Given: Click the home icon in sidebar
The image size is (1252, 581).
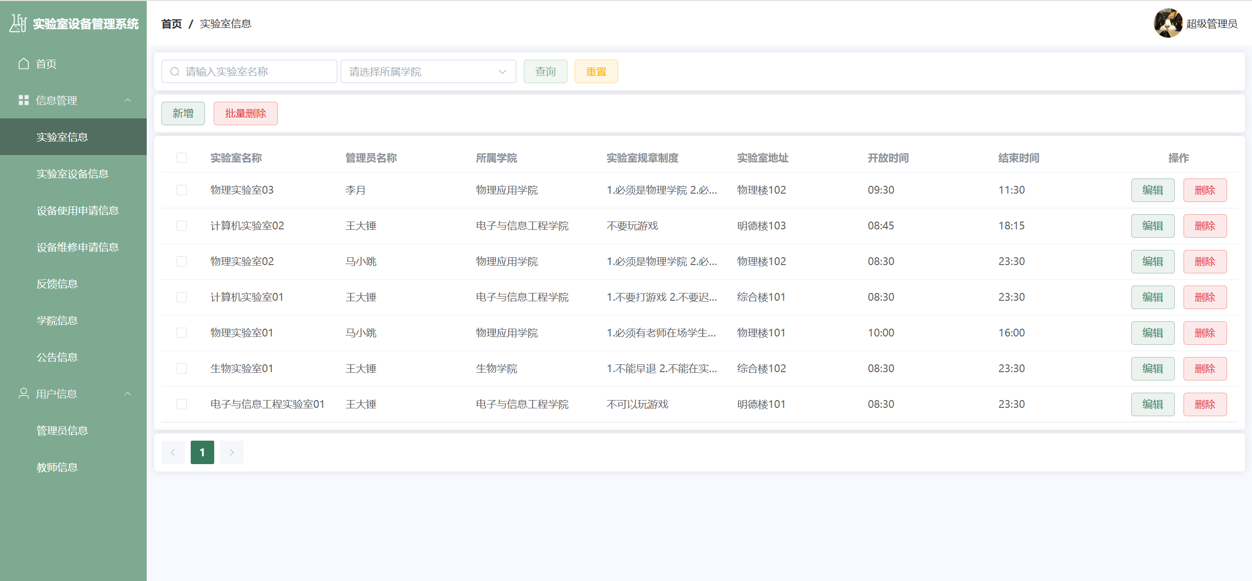Looking at the screenshot, I should 23,64.
